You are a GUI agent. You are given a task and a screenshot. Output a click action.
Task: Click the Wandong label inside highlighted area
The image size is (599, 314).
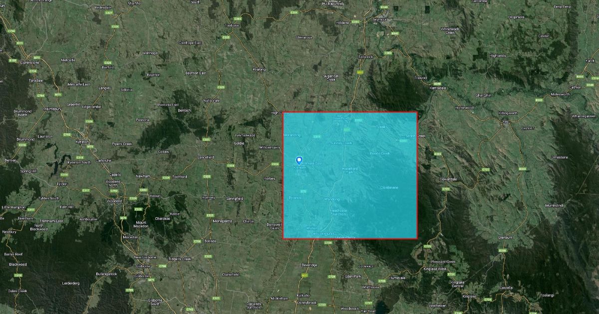coord(332,199)
